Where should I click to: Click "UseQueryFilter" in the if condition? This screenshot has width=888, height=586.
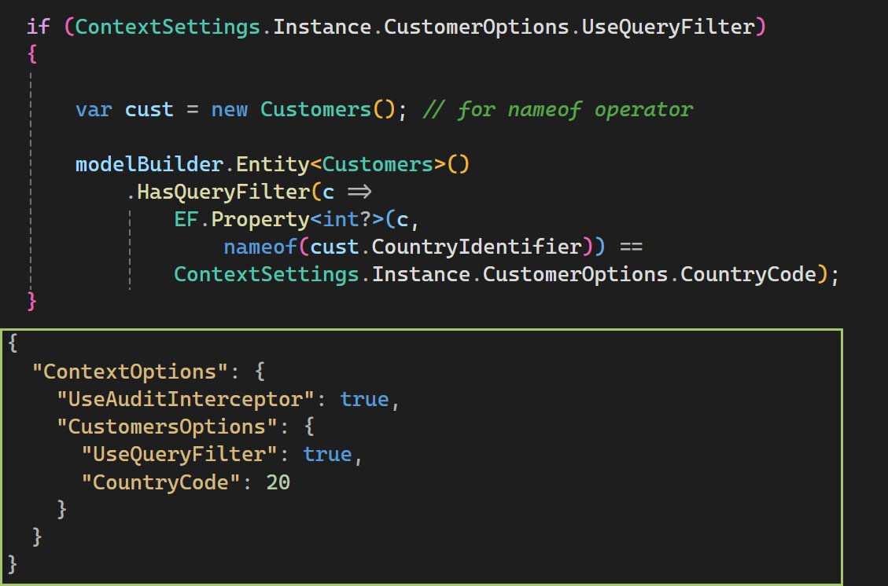pyautogui.click(x=669, y=27)
